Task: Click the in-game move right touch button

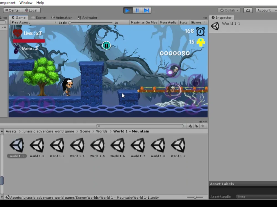Action: pos(46,105)
